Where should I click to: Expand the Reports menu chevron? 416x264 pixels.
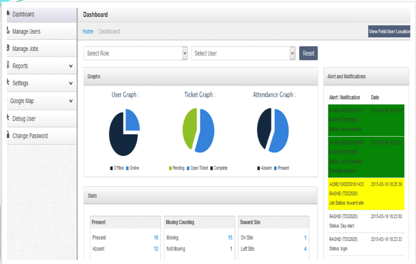(71, 66)
